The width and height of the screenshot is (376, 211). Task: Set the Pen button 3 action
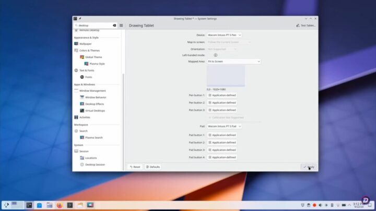(x=222, y=110)
